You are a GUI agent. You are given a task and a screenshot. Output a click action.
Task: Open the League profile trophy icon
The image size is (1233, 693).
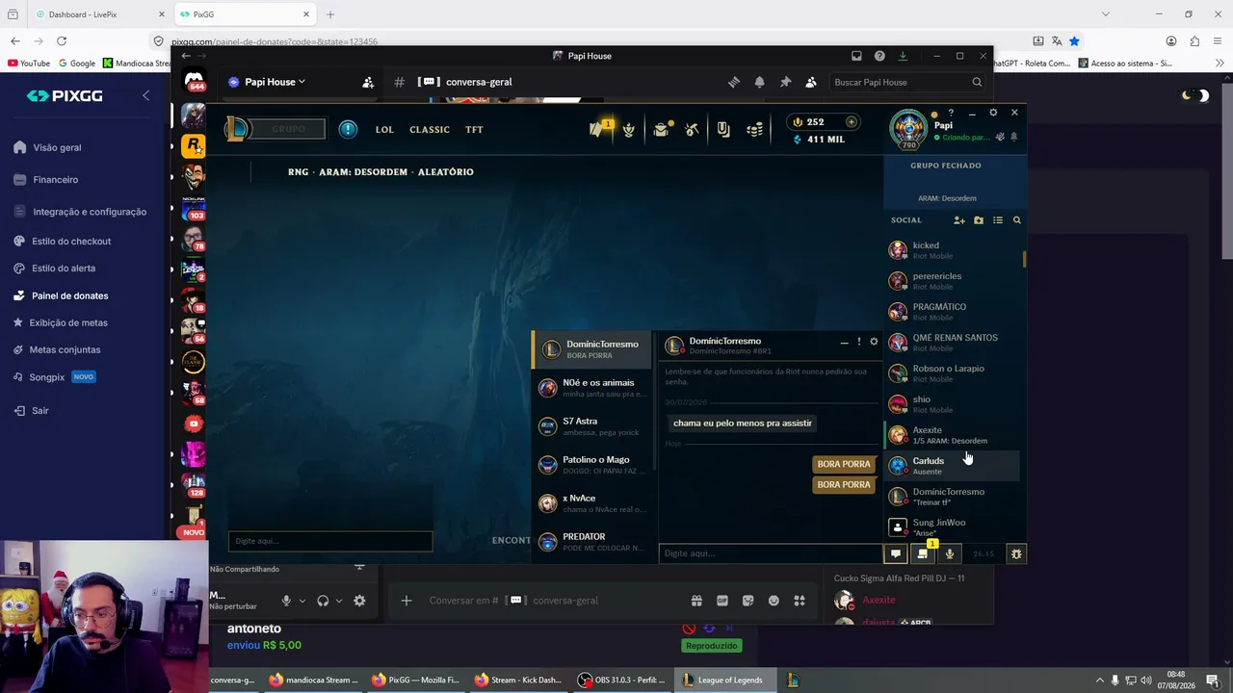pyautogui.click(x=629, y=129)
